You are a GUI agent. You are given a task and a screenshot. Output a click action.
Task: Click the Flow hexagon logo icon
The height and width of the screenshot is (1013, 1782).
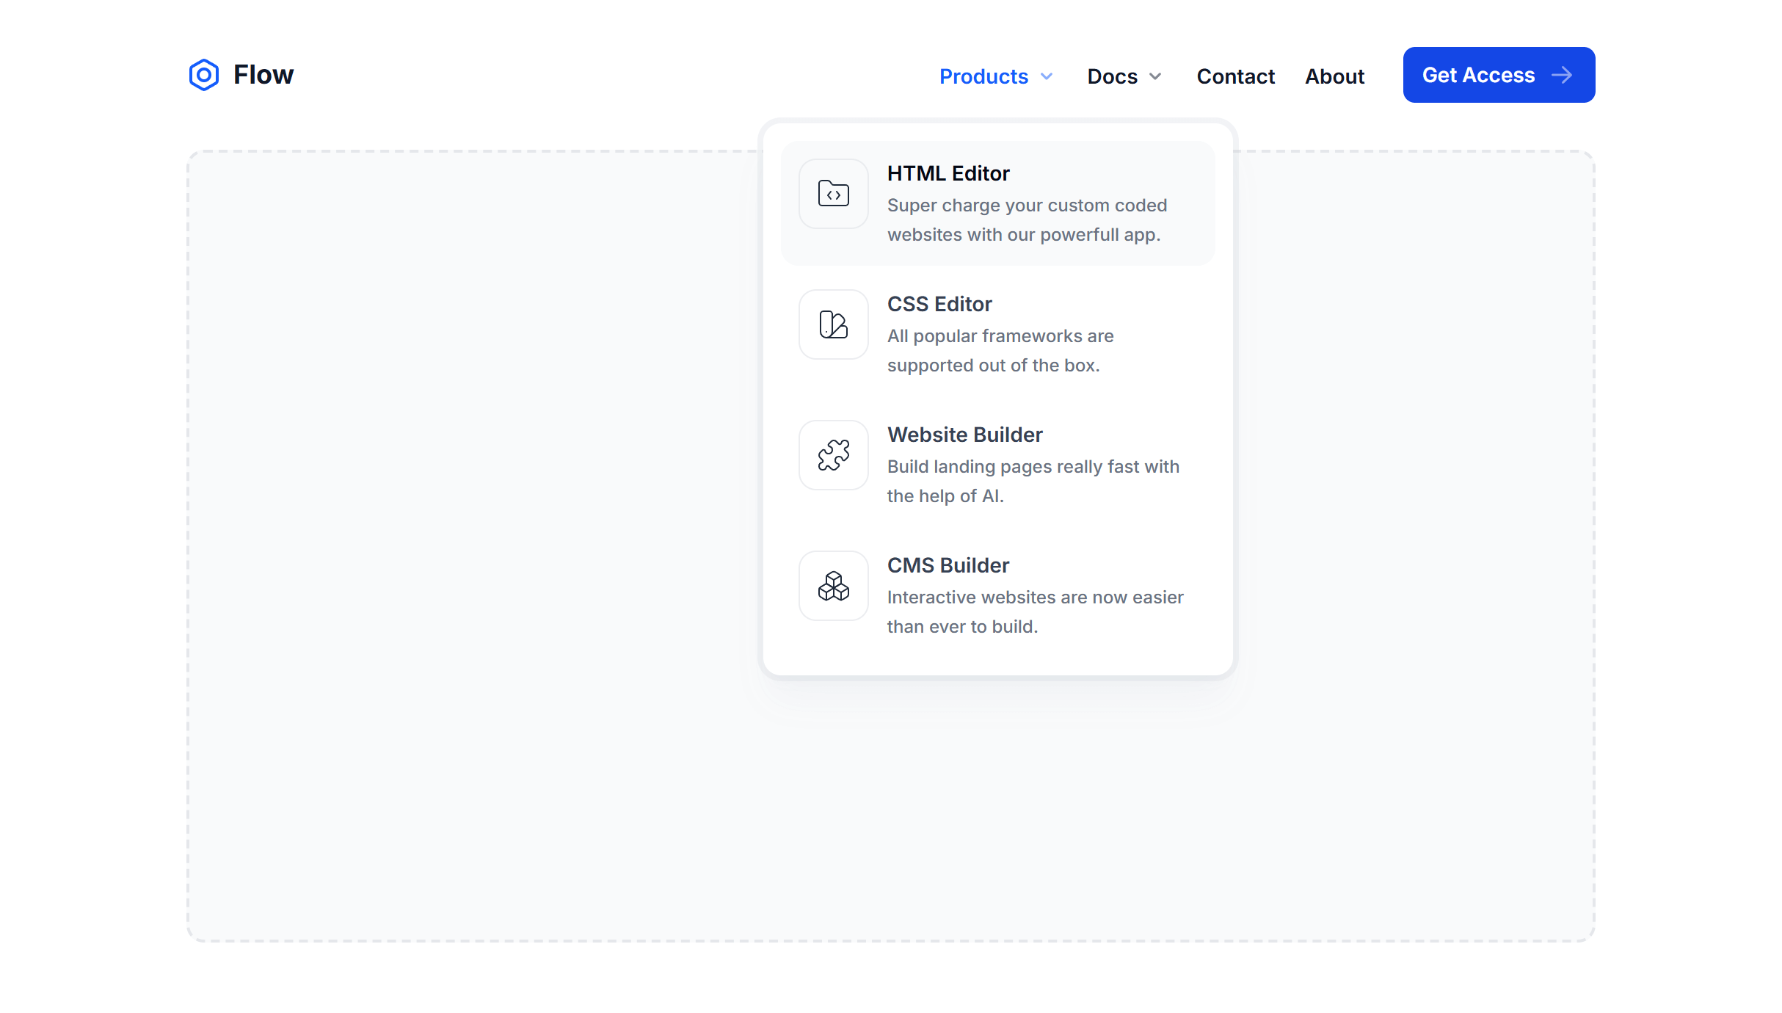pyautogui.click(x=203, y=74)
